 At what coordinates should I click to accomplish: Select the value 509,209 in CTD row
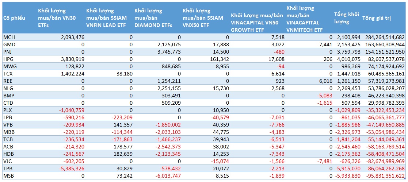coord(171,102)
